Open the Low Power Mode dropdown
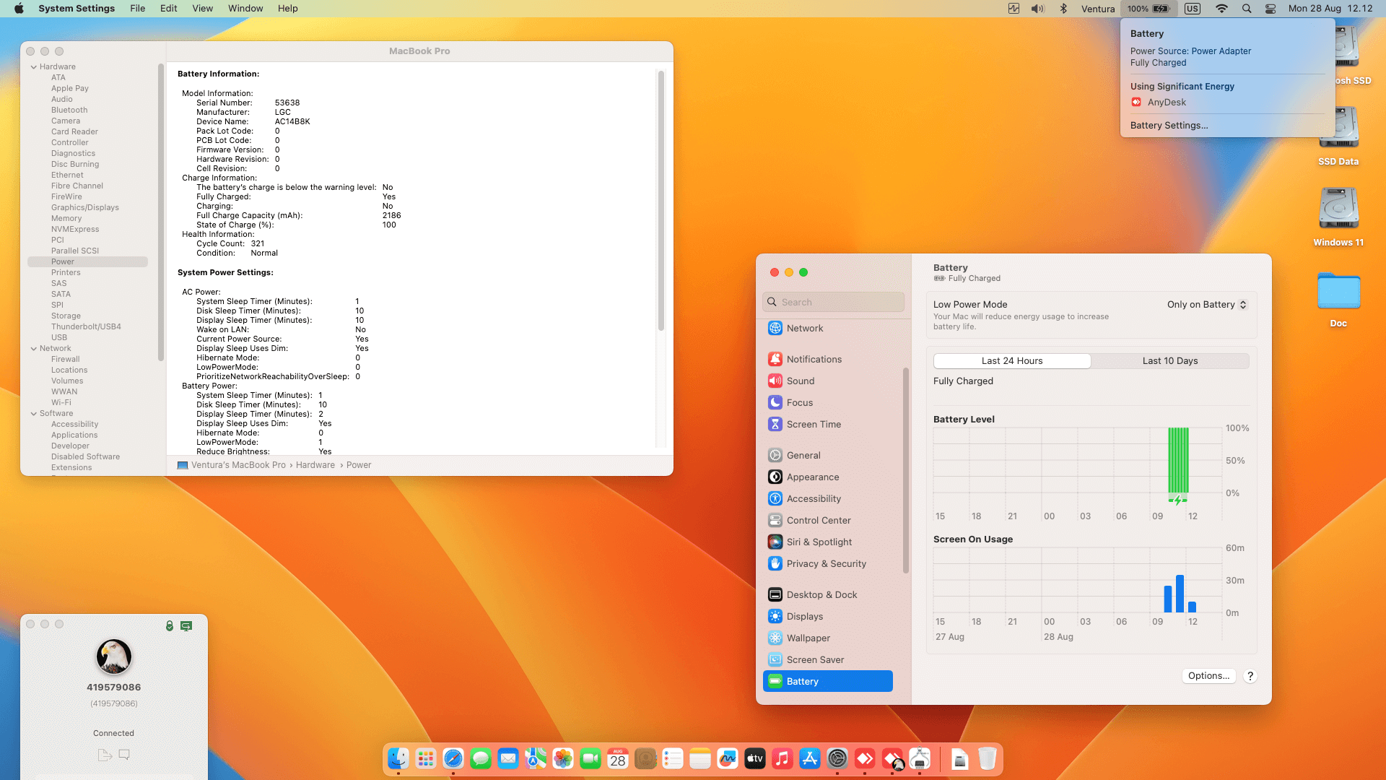The height and width of the screenshot is (780, 1386). (1206, 304)
